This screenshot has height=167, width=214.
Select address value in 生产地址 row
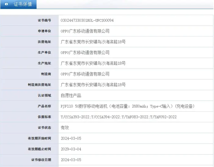93,63
